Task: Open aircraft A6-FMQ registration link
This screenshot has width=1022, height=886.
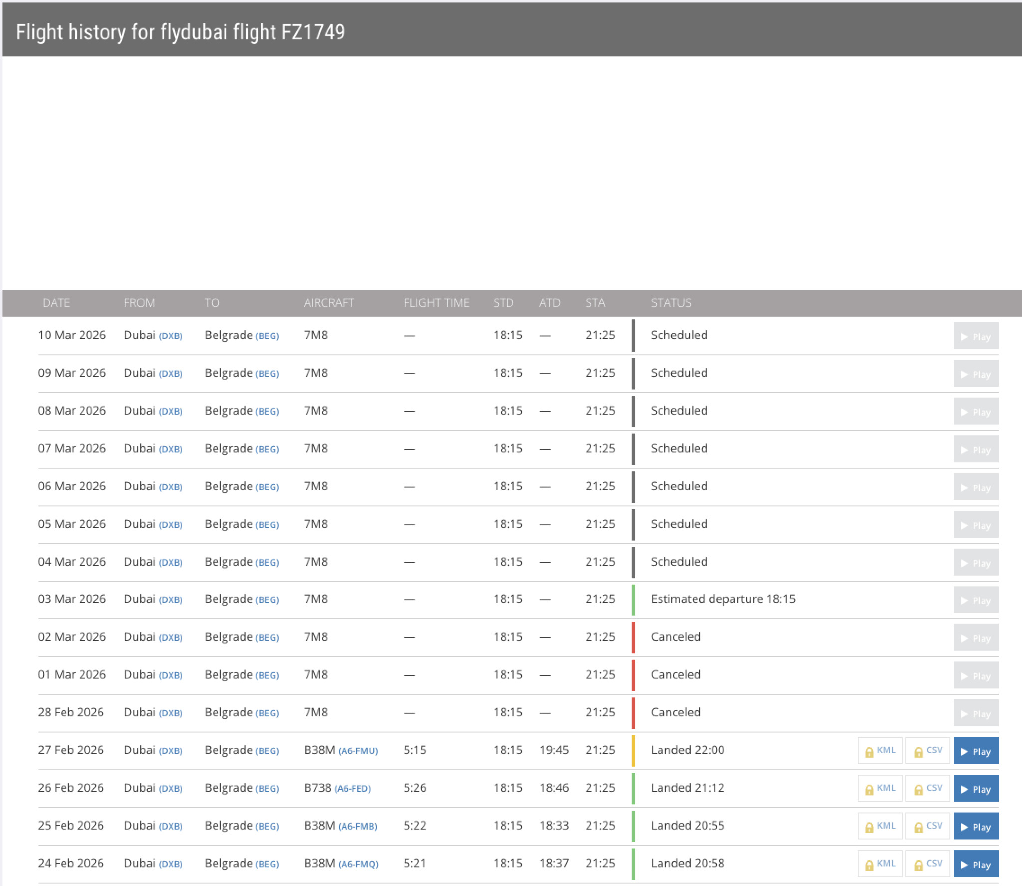Action: click(x=358, y=864)
